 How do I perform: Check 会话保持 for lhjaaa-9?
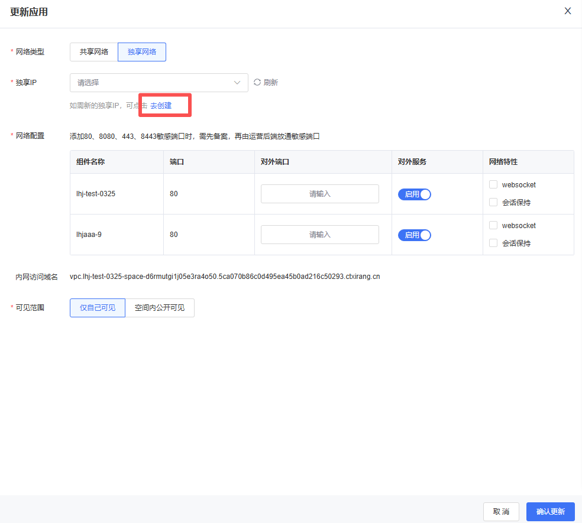tap(493, 243)
